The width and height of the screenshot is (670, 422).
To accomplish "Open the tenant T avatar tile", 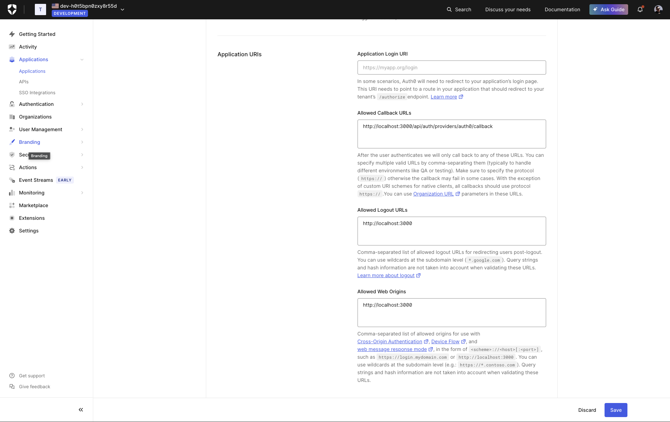I will coord(40,9).
